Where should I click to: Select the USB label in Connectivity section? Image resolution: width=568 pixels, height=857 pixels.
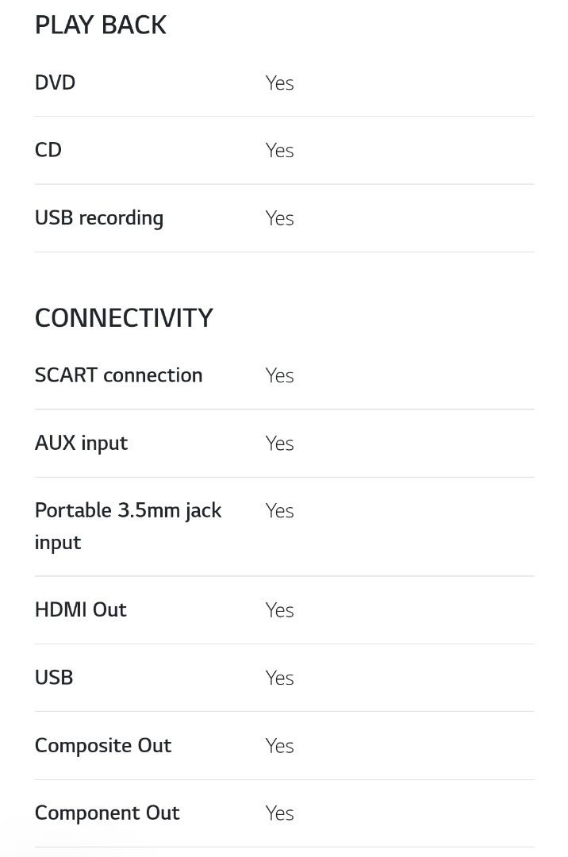point(54,678)
